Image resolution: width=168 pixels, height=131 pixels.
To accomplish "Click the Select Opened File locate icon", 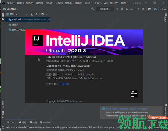I will 27,14.
